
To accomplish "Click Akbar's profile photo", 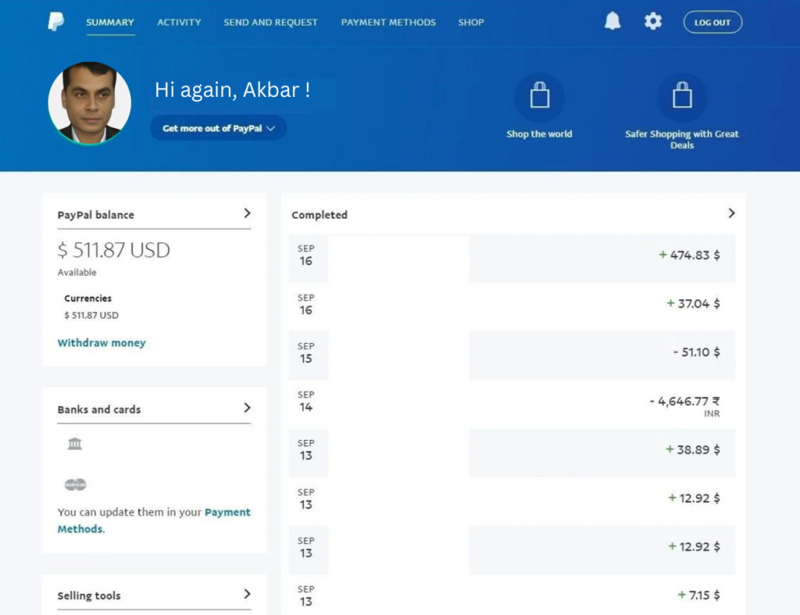I will (89, 103).
